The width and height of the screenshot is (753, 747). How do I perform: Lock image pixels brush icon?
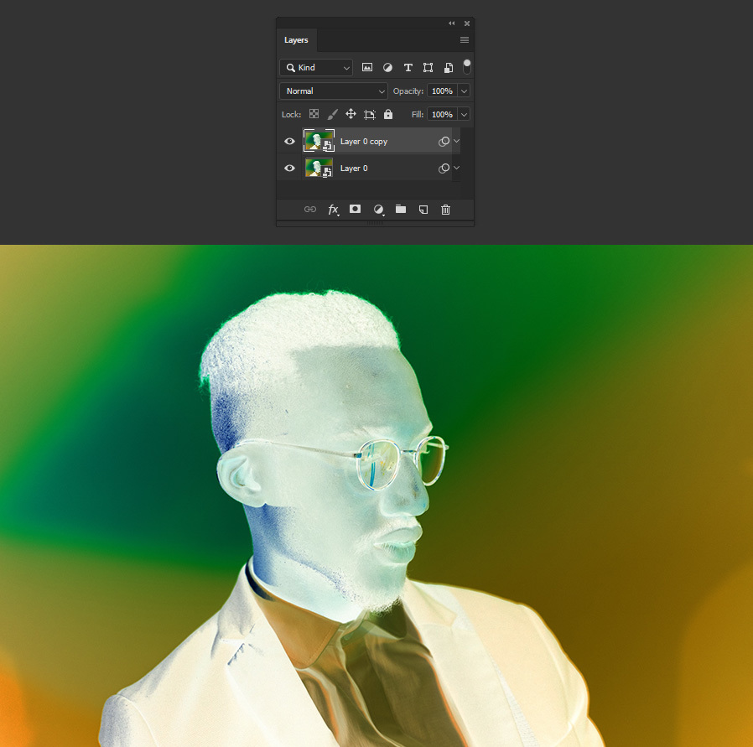coord(332,114)
